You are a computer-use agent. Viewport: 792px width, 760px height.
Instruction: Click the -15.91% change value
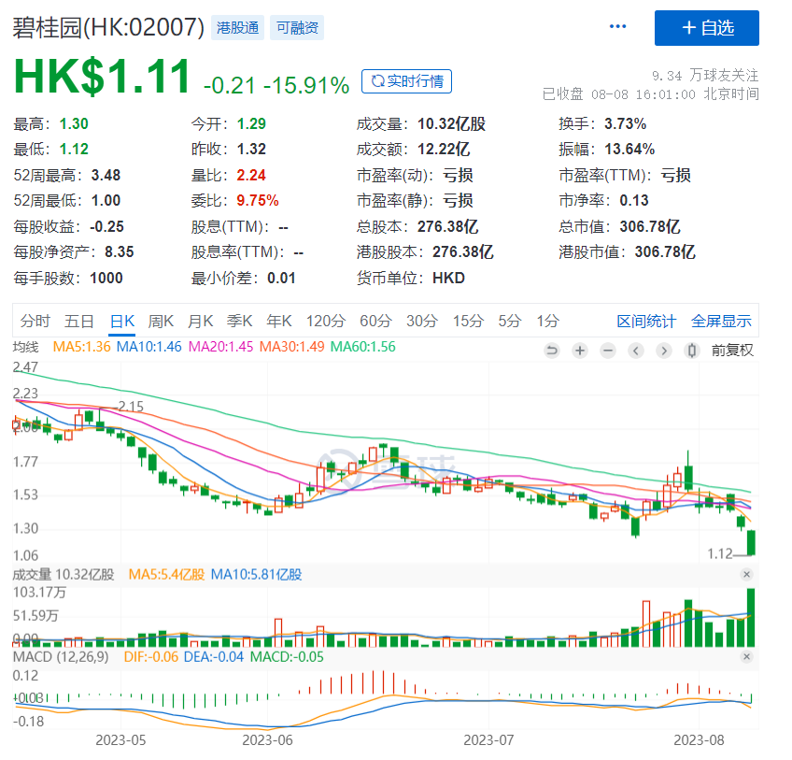point(306,85)
